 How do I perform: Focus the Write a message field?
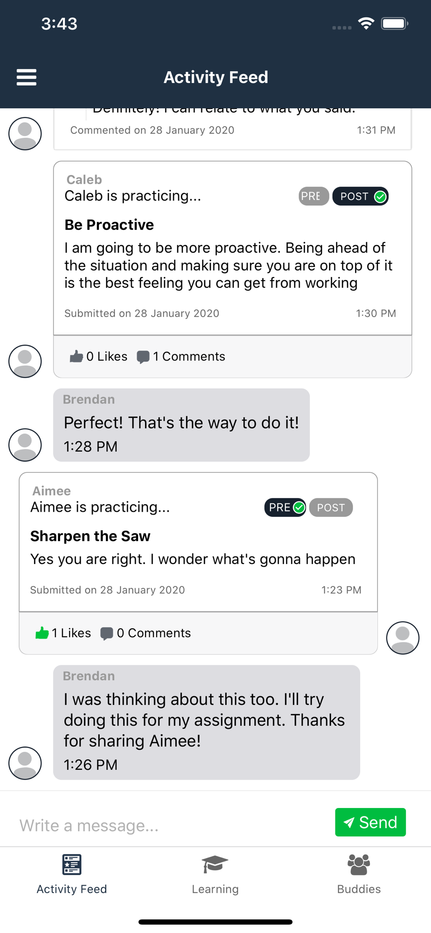point(173,825)
